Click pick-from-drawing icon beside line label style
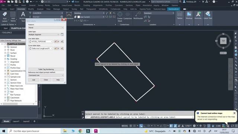This screenshot has width=238, height=134. [x=62, y=41]
